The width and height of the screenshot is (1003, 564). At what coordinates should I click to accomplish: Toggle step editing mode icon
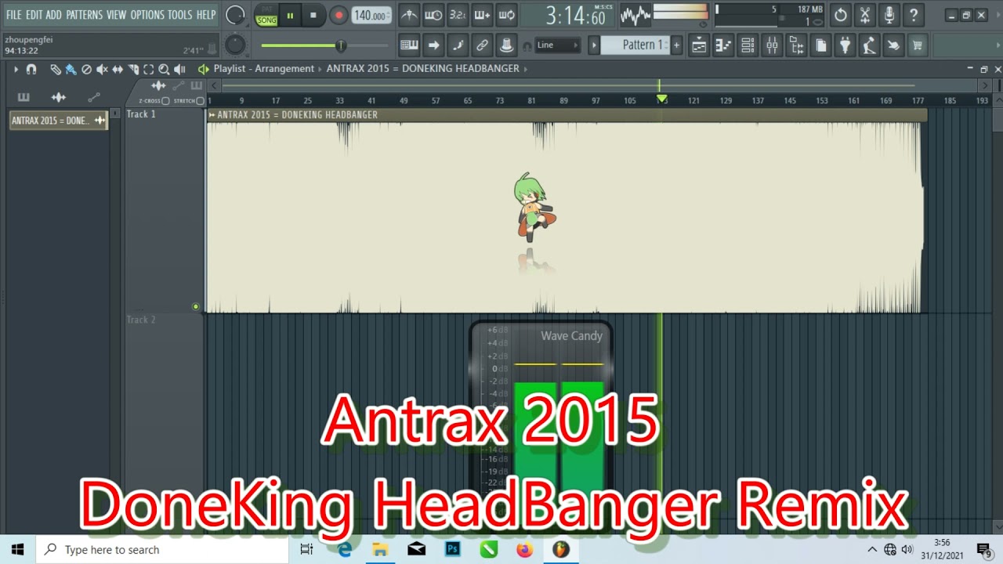point(458,45)
